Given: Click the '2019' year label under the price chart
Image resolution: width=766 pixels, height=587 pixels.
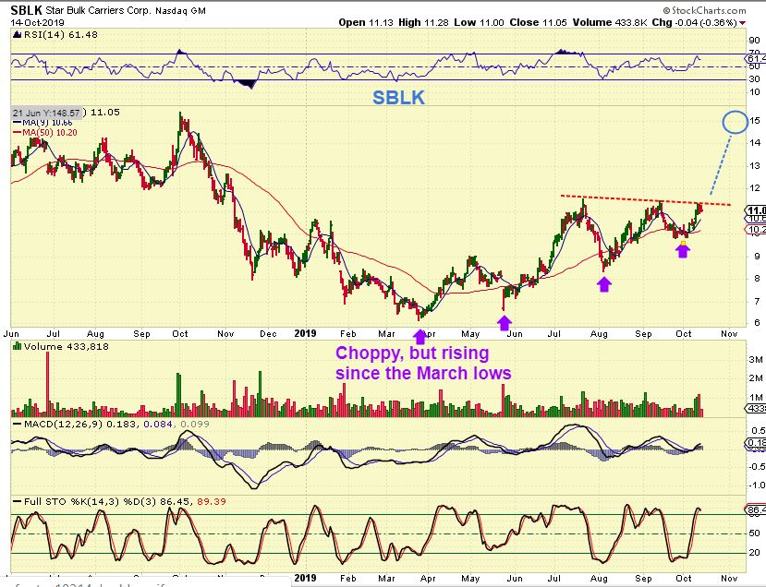Looking at the screenshot, I should [305, 333].
